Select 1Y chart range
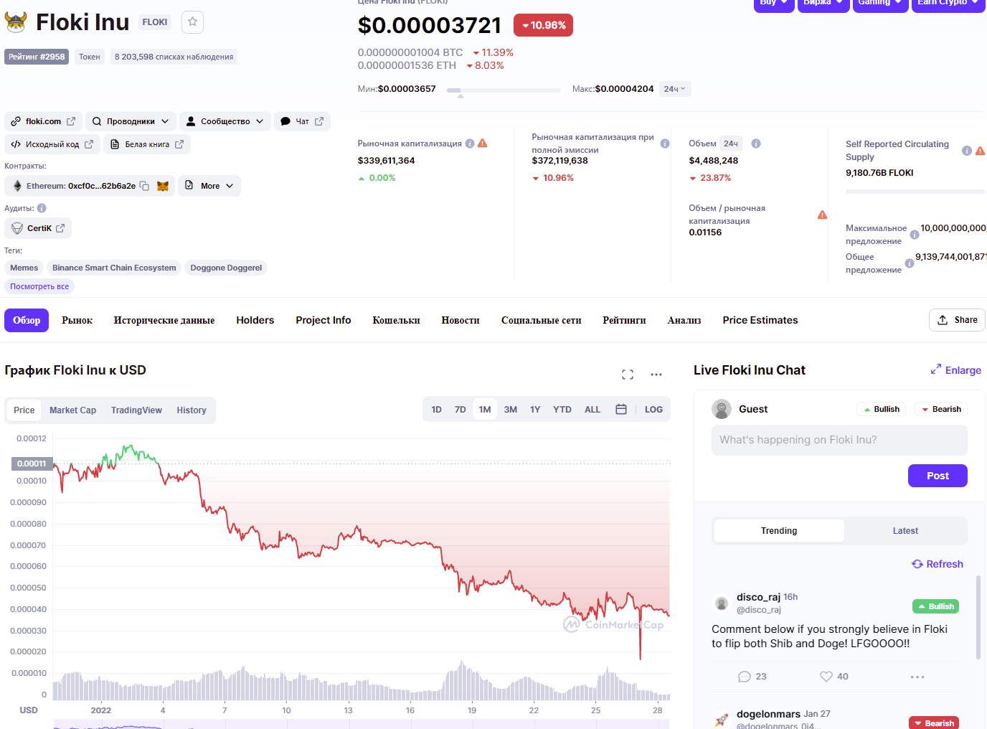This screenshot has height=729, width=987. [535, 410]
